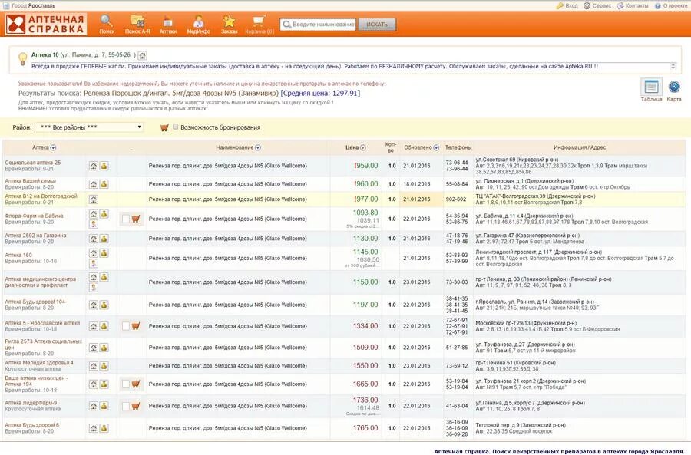Check the order box for Аптека ЛидерФарм-9

126,406
